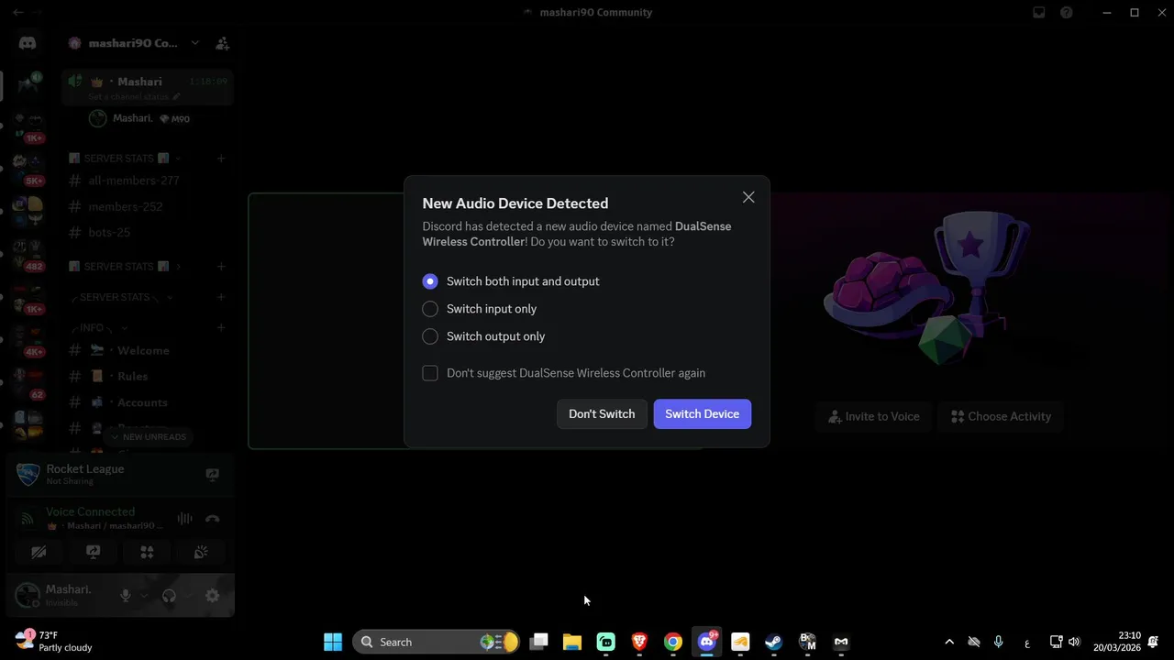Mute the microphone in user panel
The image size is (1174, 660).
[x=126, y=596]
